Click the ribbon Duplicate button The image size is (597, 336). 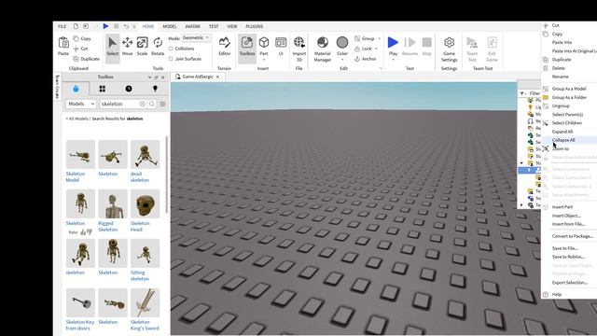point(87,59)
